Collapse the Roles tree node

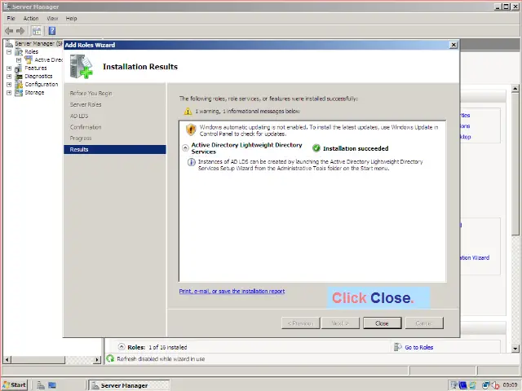pyautogui.click(x=9, y=52)
